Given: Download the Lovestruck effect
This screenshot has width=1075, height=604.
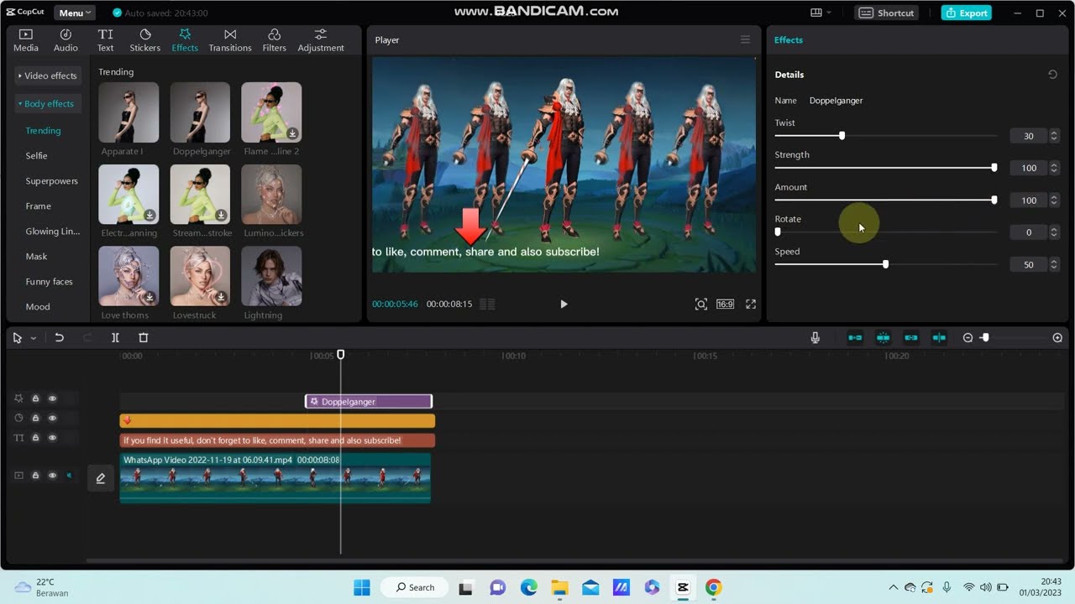Looking at the screenshot, I should [x=221, y=297].
